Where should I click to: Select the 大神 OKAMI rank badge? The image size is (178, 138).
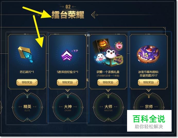[x=68, y=107]
